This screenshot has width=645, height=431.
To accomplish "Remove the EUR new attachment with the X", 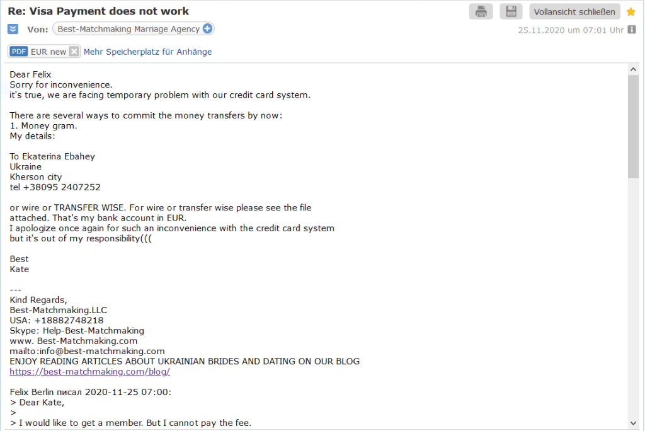I will [x=74, y=52].
